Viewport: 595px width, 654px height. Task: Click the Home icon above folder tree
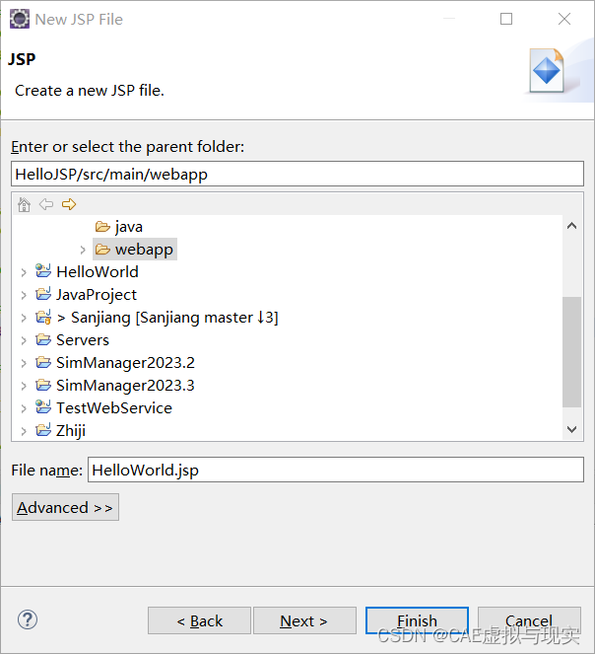point(25,204)
